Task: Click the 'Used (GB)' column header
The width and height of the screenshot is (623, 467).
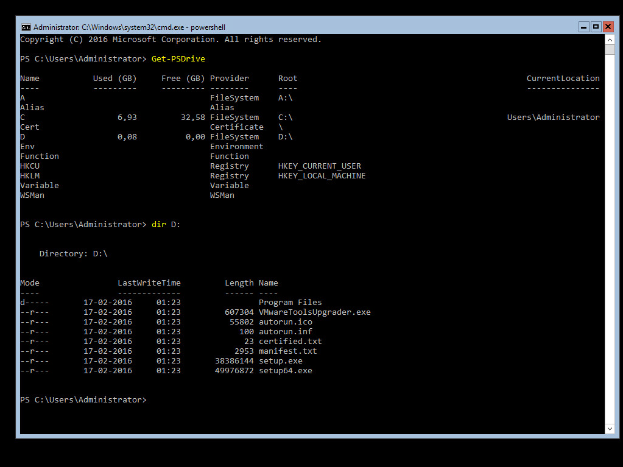Action: (115, 78)
